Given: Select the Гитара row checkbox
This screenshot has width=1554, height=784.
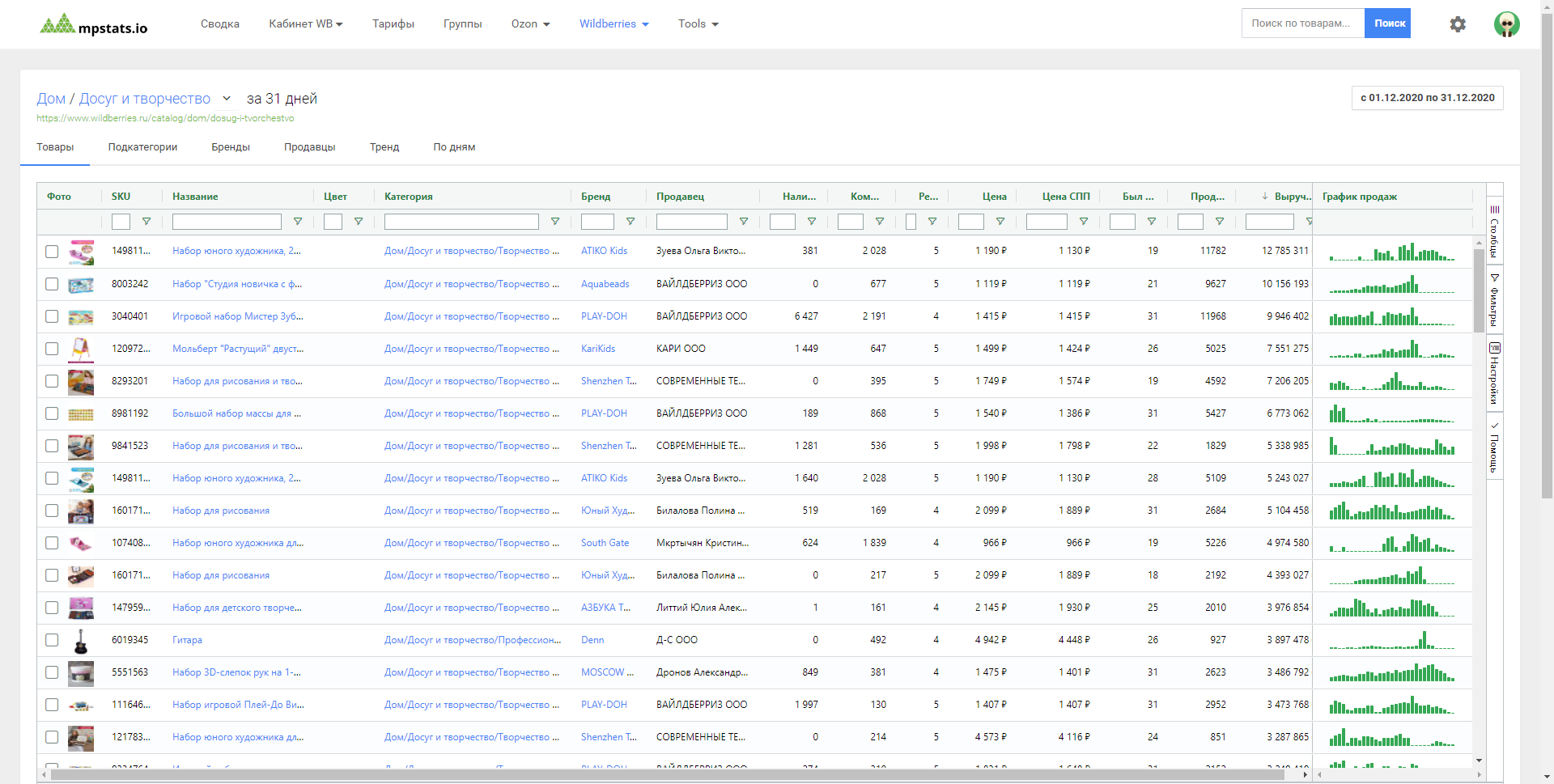Looking at the screenshot, I should [x=52, y=640].
